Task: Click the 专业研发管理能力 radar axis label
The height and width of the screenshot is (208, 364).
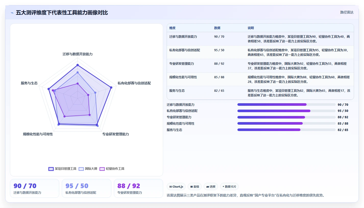Action: pyautogui.click(x=116, y=134)
